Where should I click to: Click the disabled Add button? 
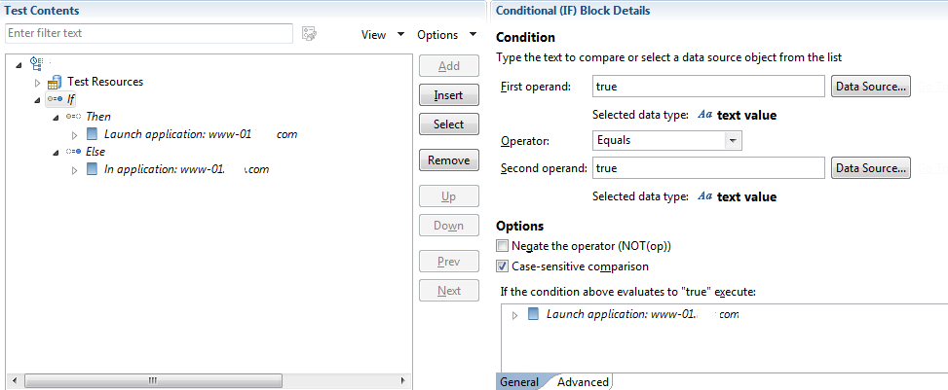pyautogui.click(x=448, y=66)
